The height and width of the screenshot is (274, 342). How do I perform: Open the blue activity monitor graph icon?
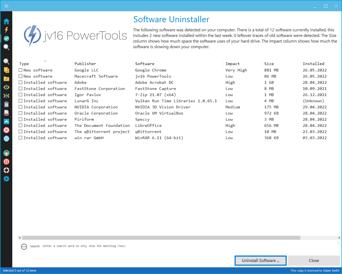[x=6, y=121]
